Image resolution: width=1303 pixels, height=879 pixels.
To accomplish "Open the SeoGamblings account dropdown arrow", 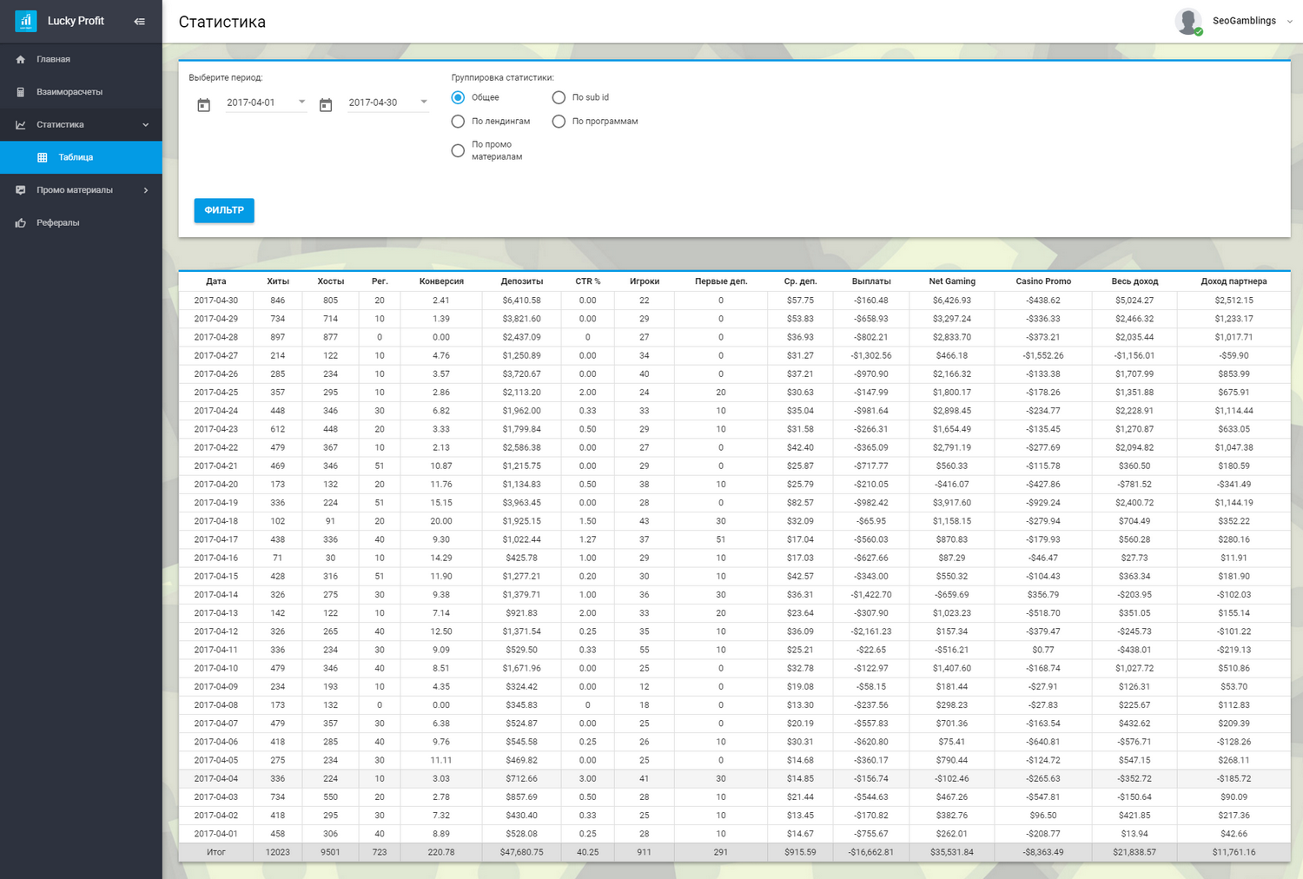I will pos(1289,22).
